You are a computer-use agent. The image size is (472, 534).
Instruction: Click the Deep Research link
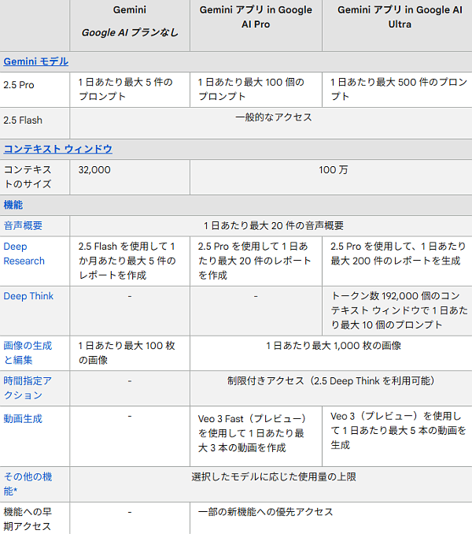[24, 254]
